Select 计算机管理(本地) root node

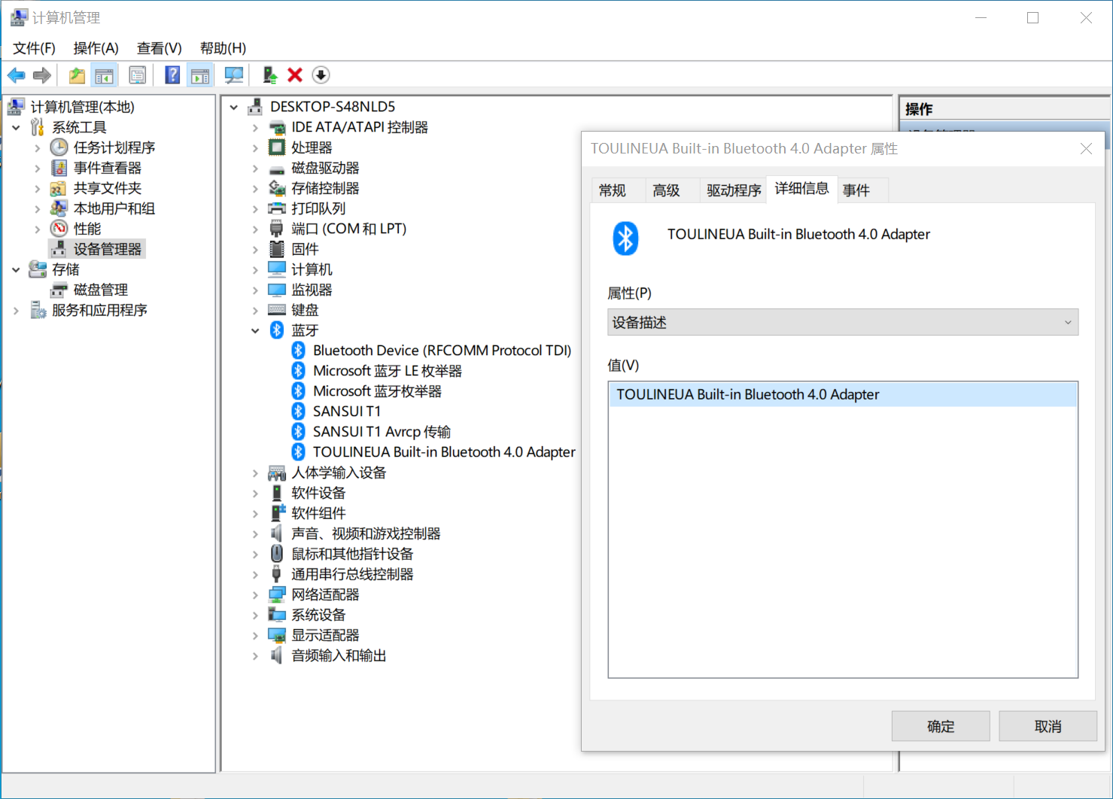tap(82, 107)
